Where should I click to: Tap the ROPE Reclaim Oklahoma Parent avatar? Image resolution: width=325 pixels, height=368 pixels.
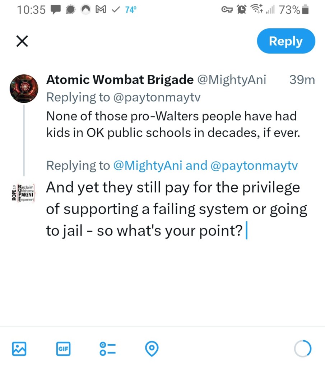23,194
